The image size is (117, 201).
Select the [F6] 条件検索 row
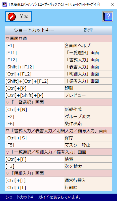pyautogui.click(x=58, y=124)
